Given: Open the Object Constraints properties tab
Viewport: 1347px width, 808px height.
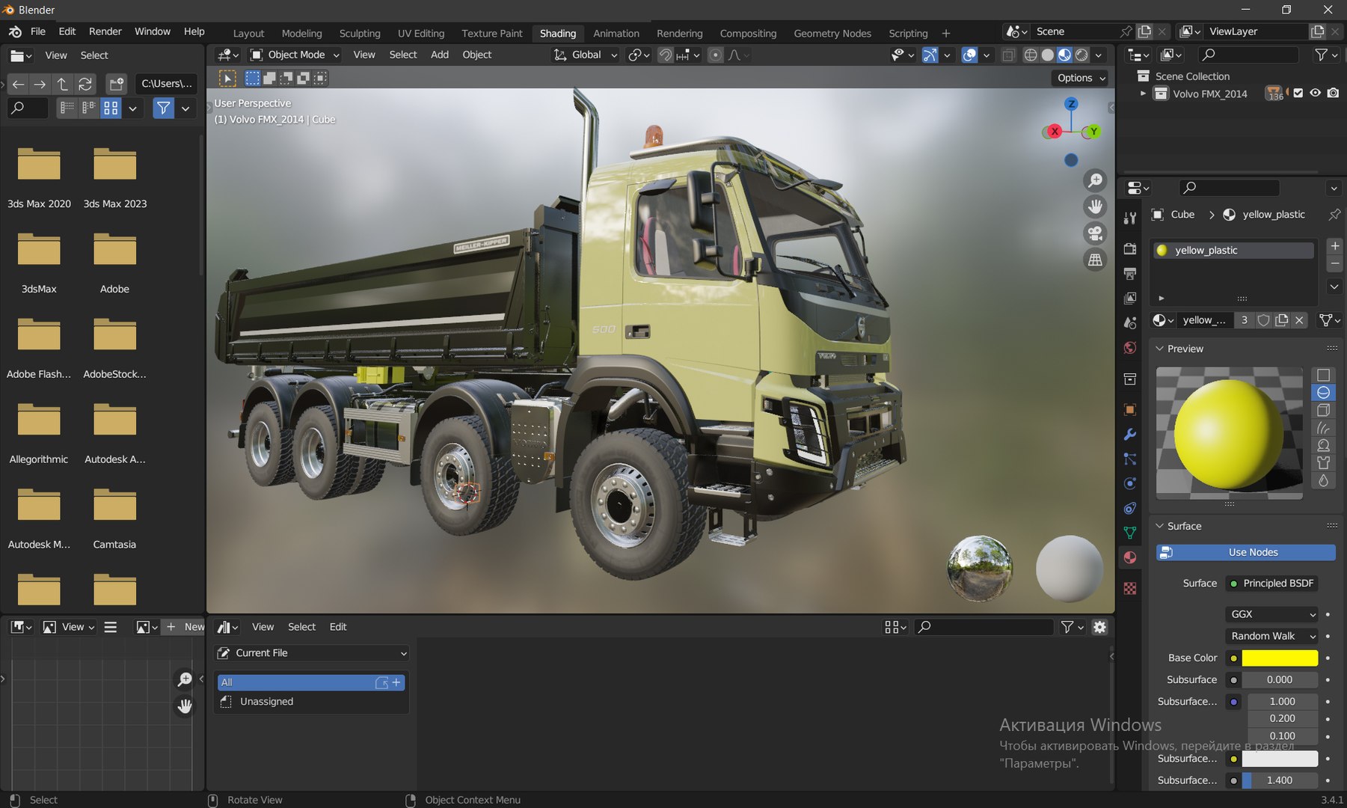Looking at the screenshot, I should [1130, 508].
